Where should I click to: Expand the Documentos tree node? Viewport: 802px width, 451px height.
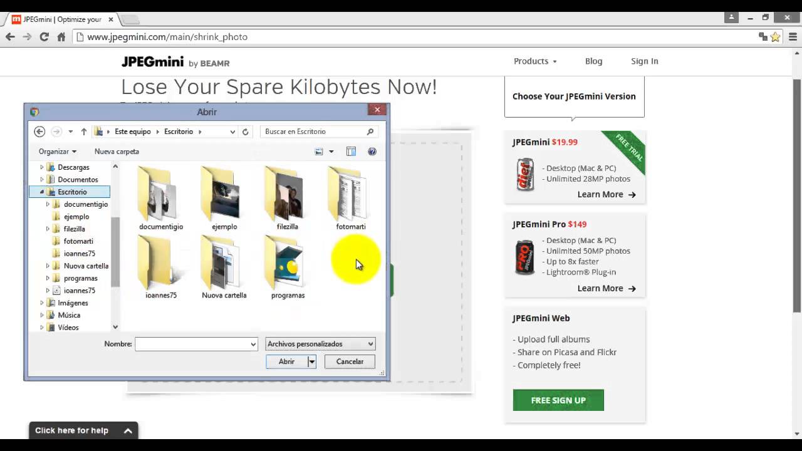(42, 180)
